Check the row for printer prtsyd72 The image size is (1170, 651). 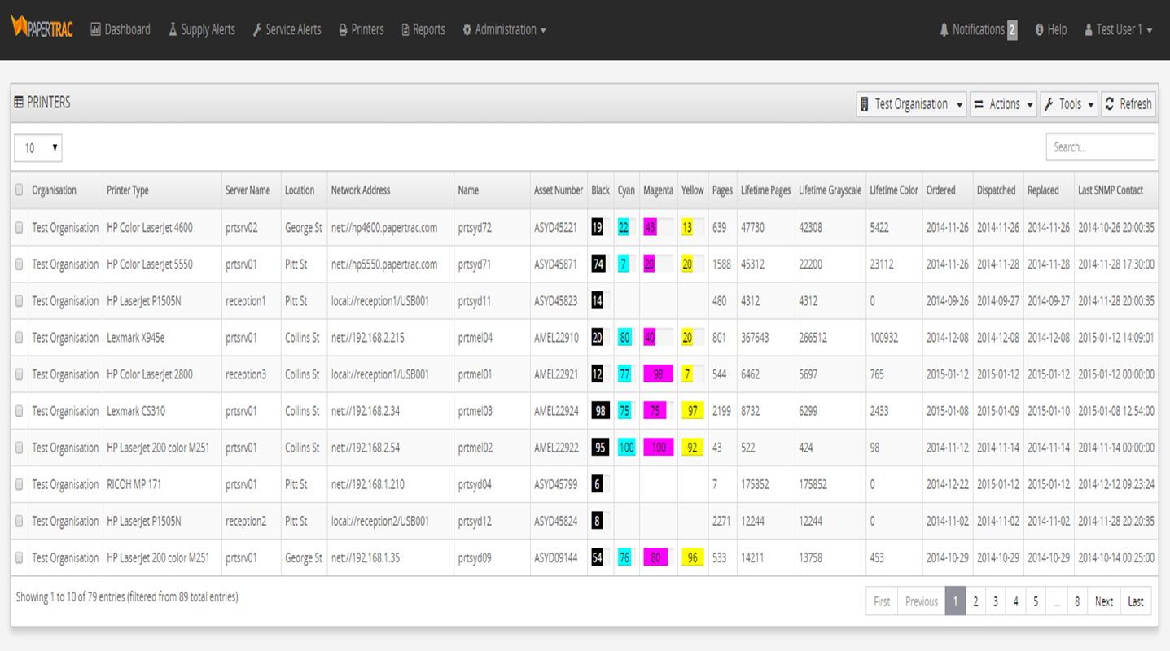(x=20, y=228)
